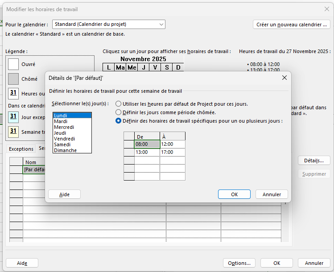Choose 'Définir les jours comme période chômée'
Image resolution: width=334 pixels, height=272 pixels.
[x=119, y=112]
